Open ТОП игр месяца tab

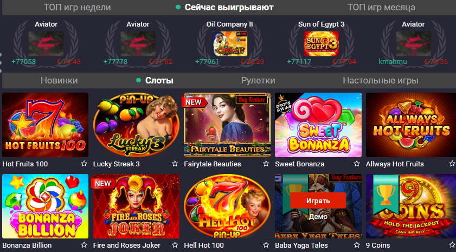[x=381, y=7]
